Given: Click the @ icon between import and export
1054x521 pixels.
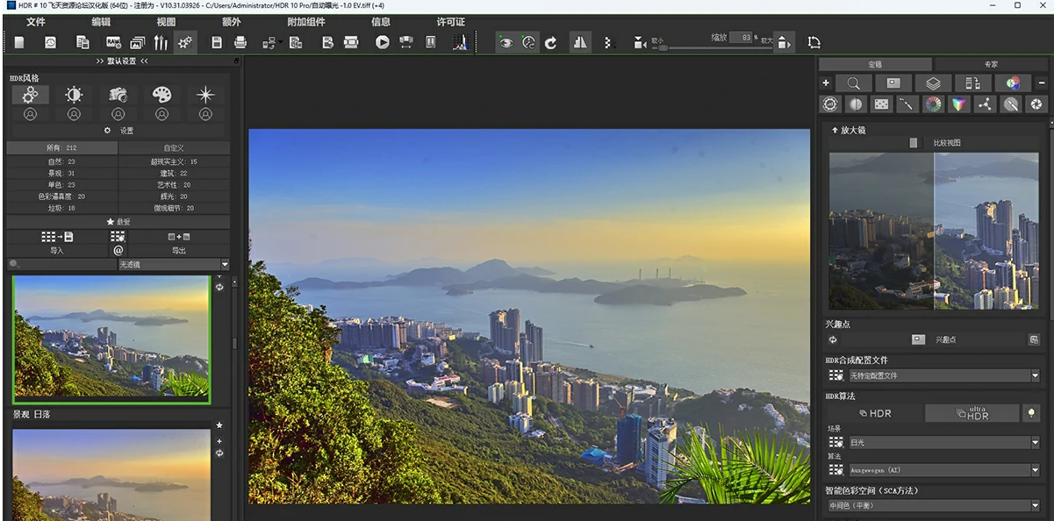Looking at the screenshot, I should (118, 250).
